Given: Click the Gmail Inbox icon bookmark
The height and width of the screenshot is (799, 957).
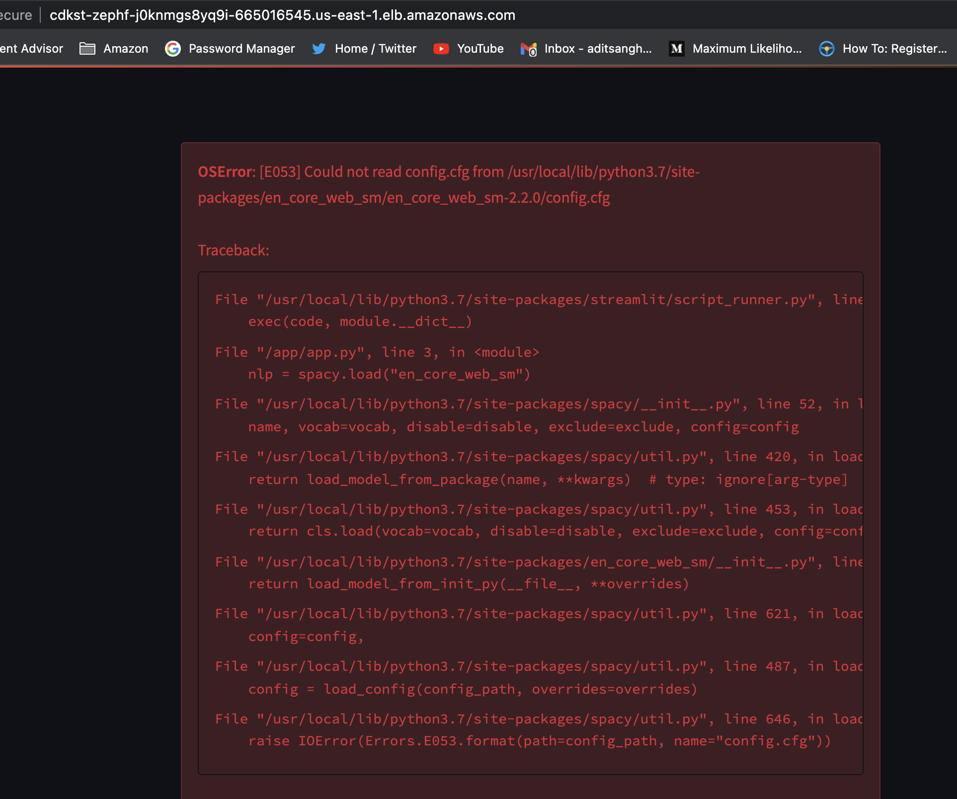Looking at the screenshot, I should (528, 49).
